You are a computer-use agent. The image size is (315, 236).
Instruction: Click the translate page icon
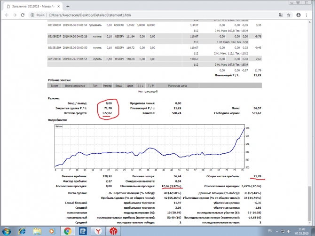click(x=281, y=15)
